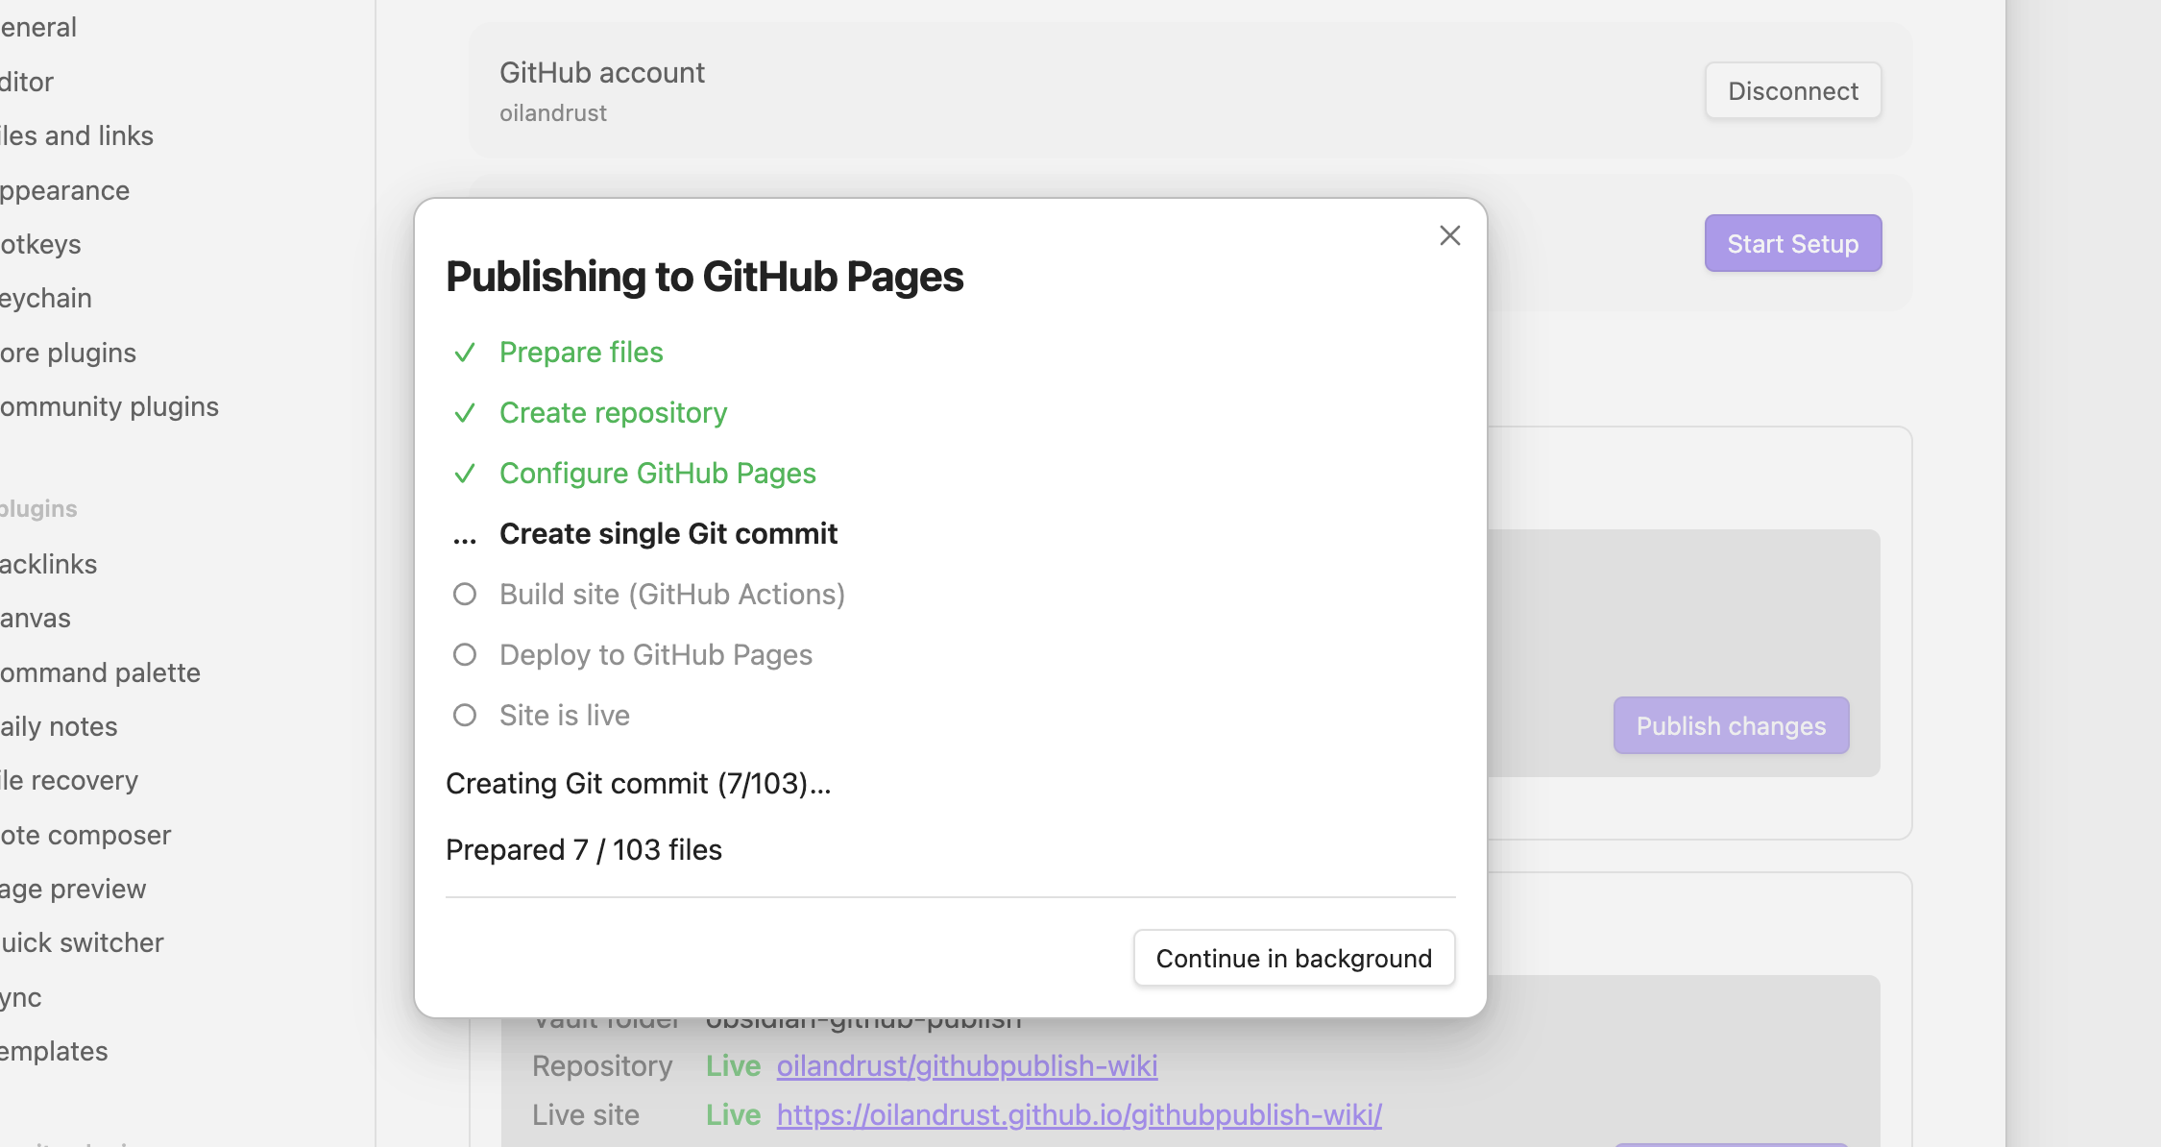Click the Prepare files checkmark icon
The height and width of the screenshot is (1147, 2161).
point(465,353)
